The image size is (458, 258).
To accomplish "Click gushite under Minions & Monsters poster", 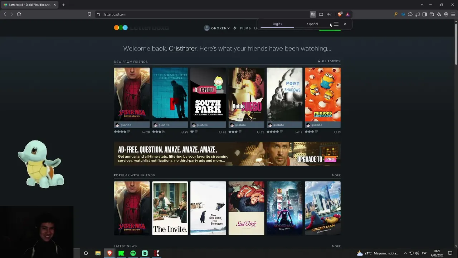I will [x=317, y=125].
